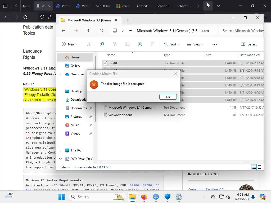Unpin Videos using its pin icon
The image size is (271, 203).
[91, 133]
